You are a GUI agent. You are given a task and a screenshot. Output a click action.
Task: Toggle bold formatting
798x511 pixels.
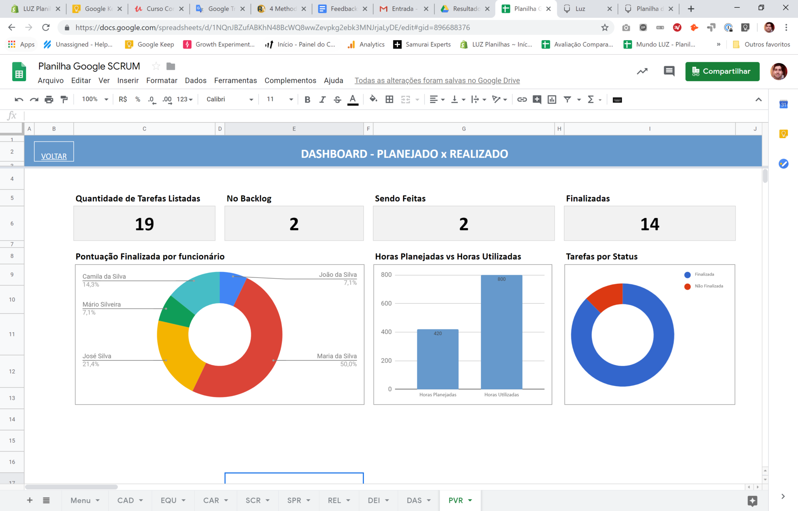click(307, 99)
